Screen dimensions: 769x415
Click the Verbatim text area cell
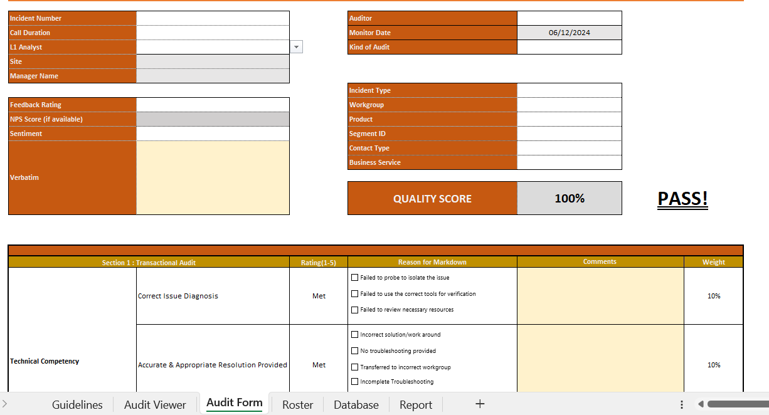[213, 177]
